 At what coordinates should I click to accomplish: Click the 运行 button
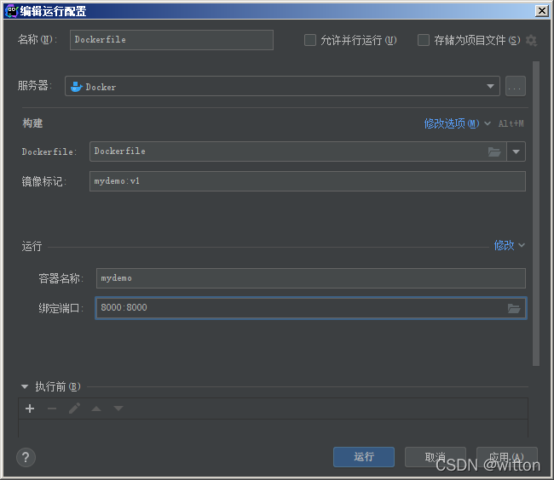click(364, 457)
